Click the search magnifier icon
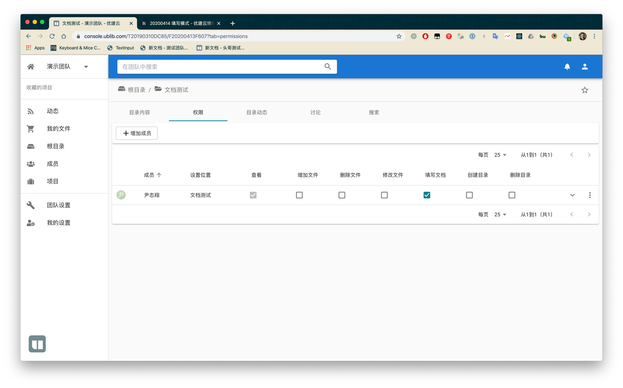Image resolution: width=623 pixels, height=388 pixels. click(x=328, y=67)
